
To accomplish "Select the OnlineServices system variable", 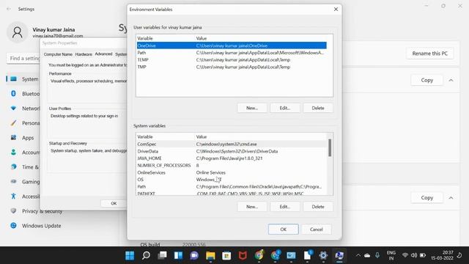I will pos(232,172).
